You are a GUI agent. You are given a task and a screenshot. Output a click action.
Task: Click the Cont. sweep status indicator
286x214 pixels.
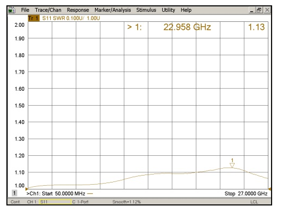[15, 202]
